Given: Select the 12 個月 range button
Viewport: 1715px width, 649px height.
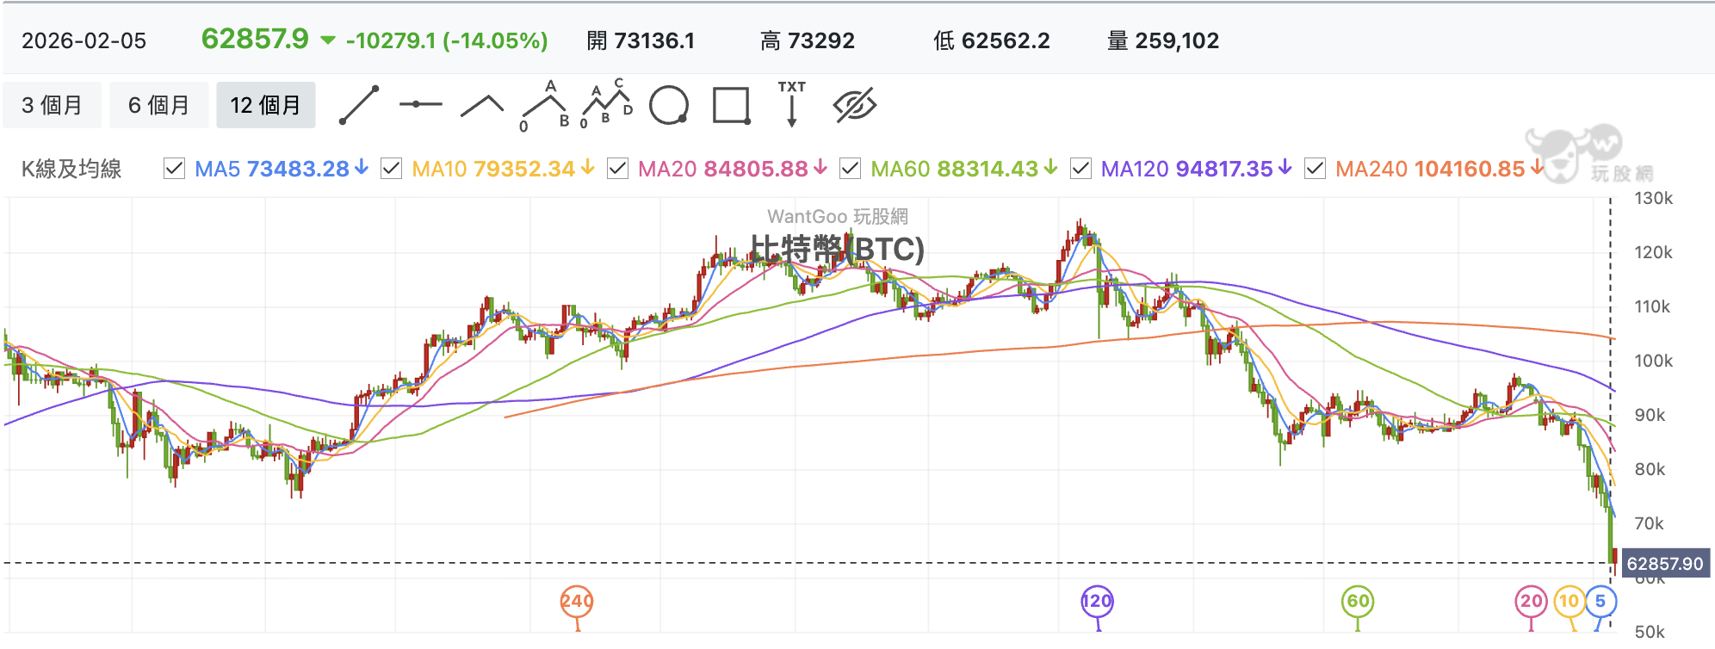Looking at the screenshot, I should (266, 105).
